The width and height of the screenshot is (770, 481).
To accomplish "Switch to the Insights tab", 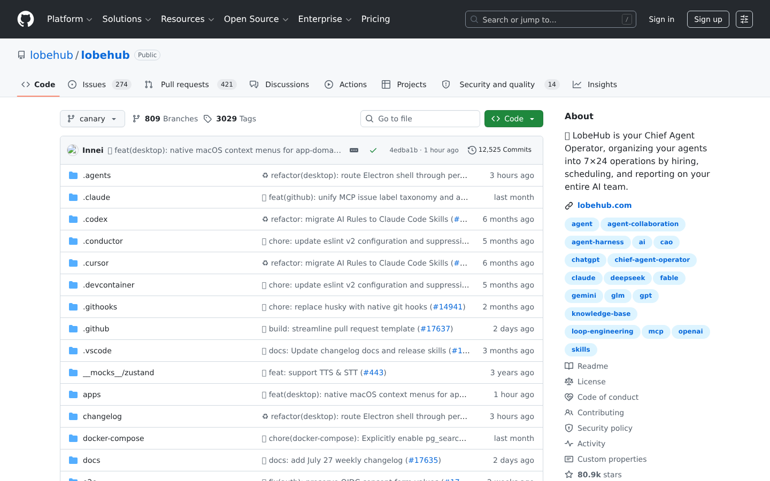I will 595,84.
